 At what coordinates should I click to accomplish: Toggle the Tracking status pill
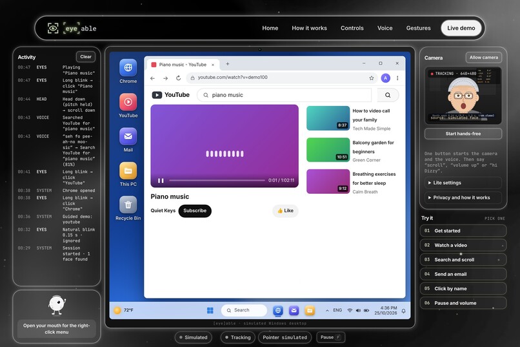(238, 337)
